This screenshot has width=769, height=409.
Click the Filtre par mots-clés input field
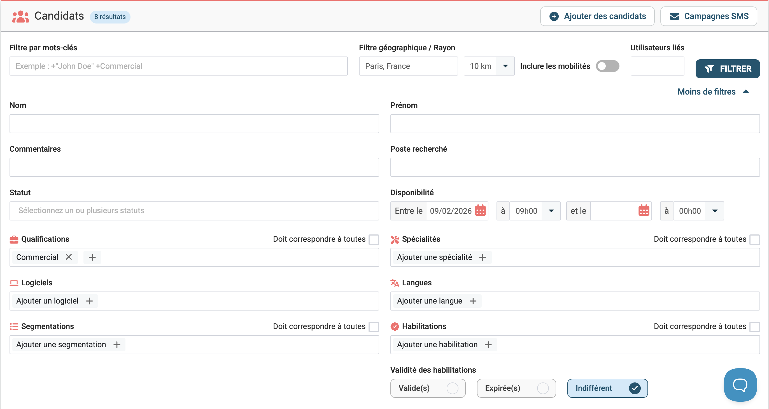178,66
